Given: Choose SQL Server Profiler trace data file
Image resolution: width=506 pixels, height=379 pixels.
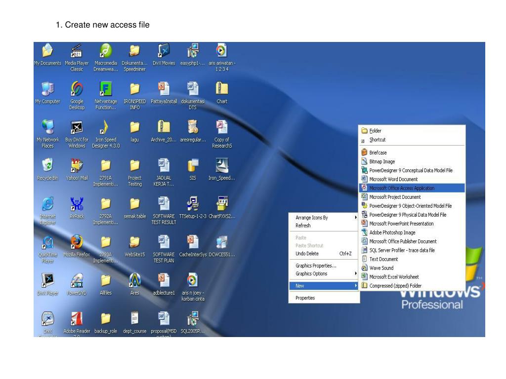Looking at the screenshot, I should (x=412, y=250).
